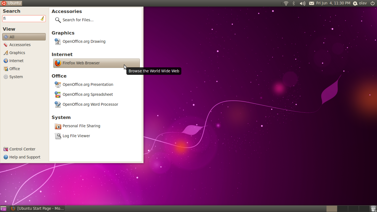Image resolution: width=377 pixels, height=212 pixels.
Task: Open the Ubuntu main menu button
Action: point(11,3)
